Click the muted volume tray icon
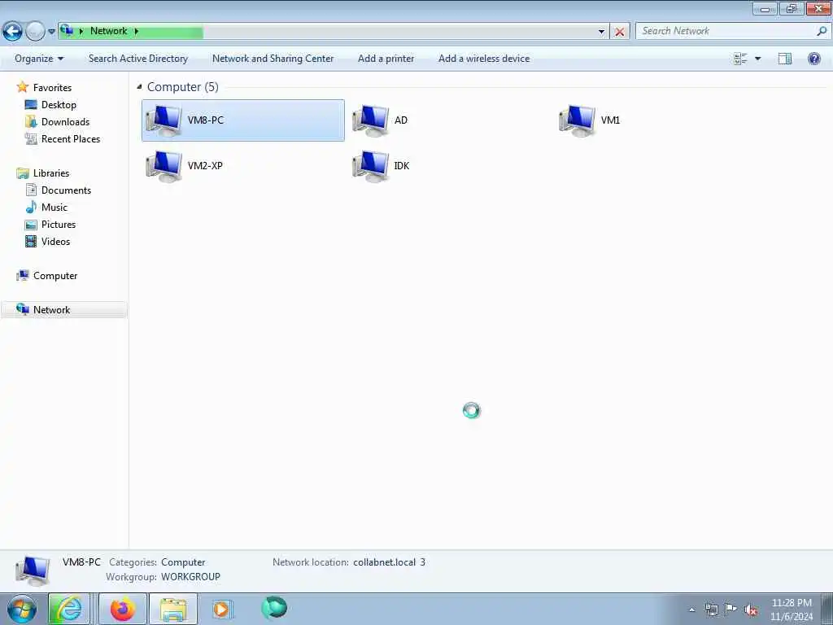 click(x=751, y=610)
